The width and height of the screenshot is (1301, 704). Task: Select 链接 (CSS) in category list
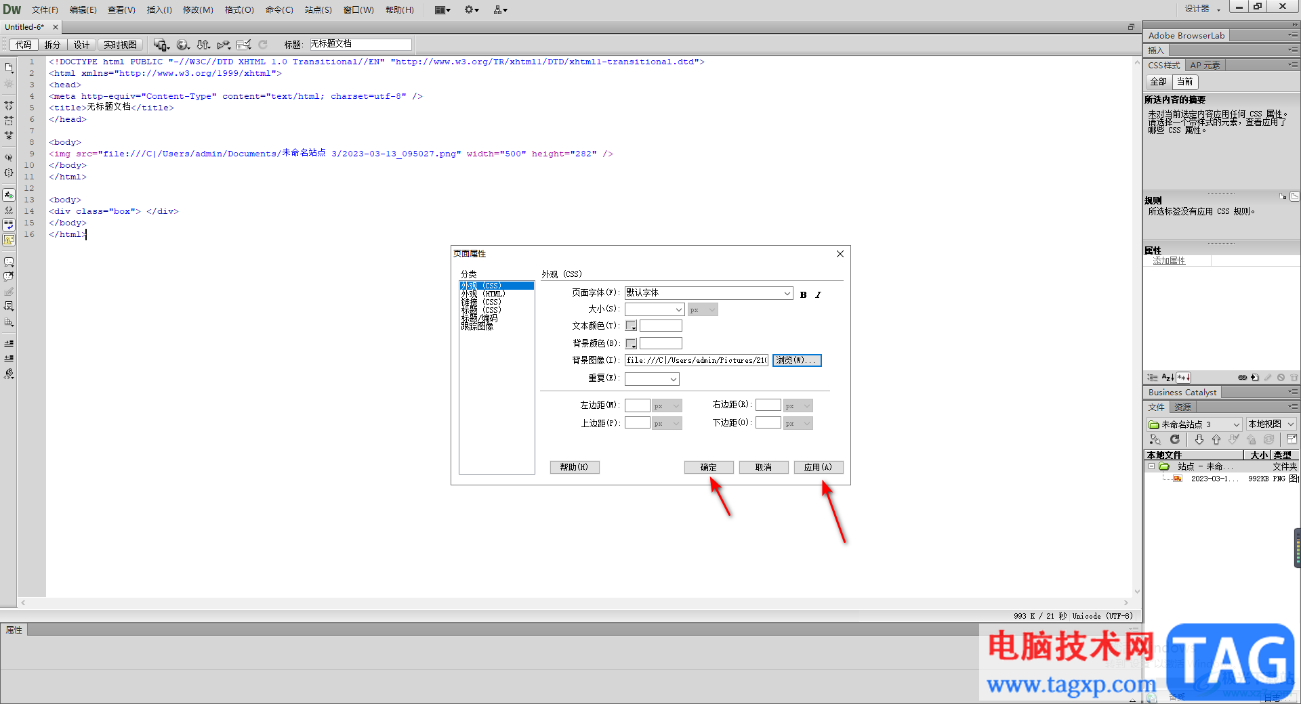click(481, 302)
